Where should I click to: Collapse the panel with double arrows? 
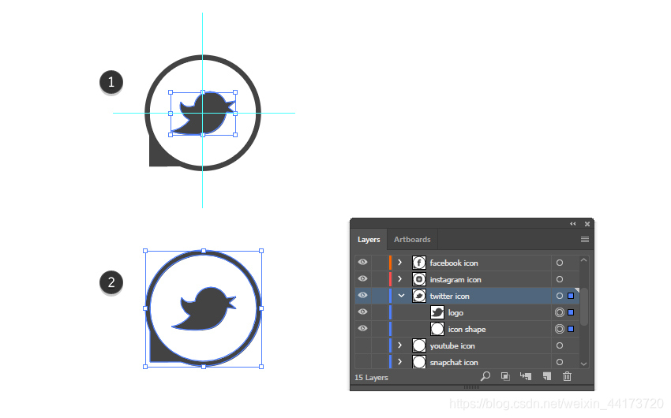(x=572, y=223)
